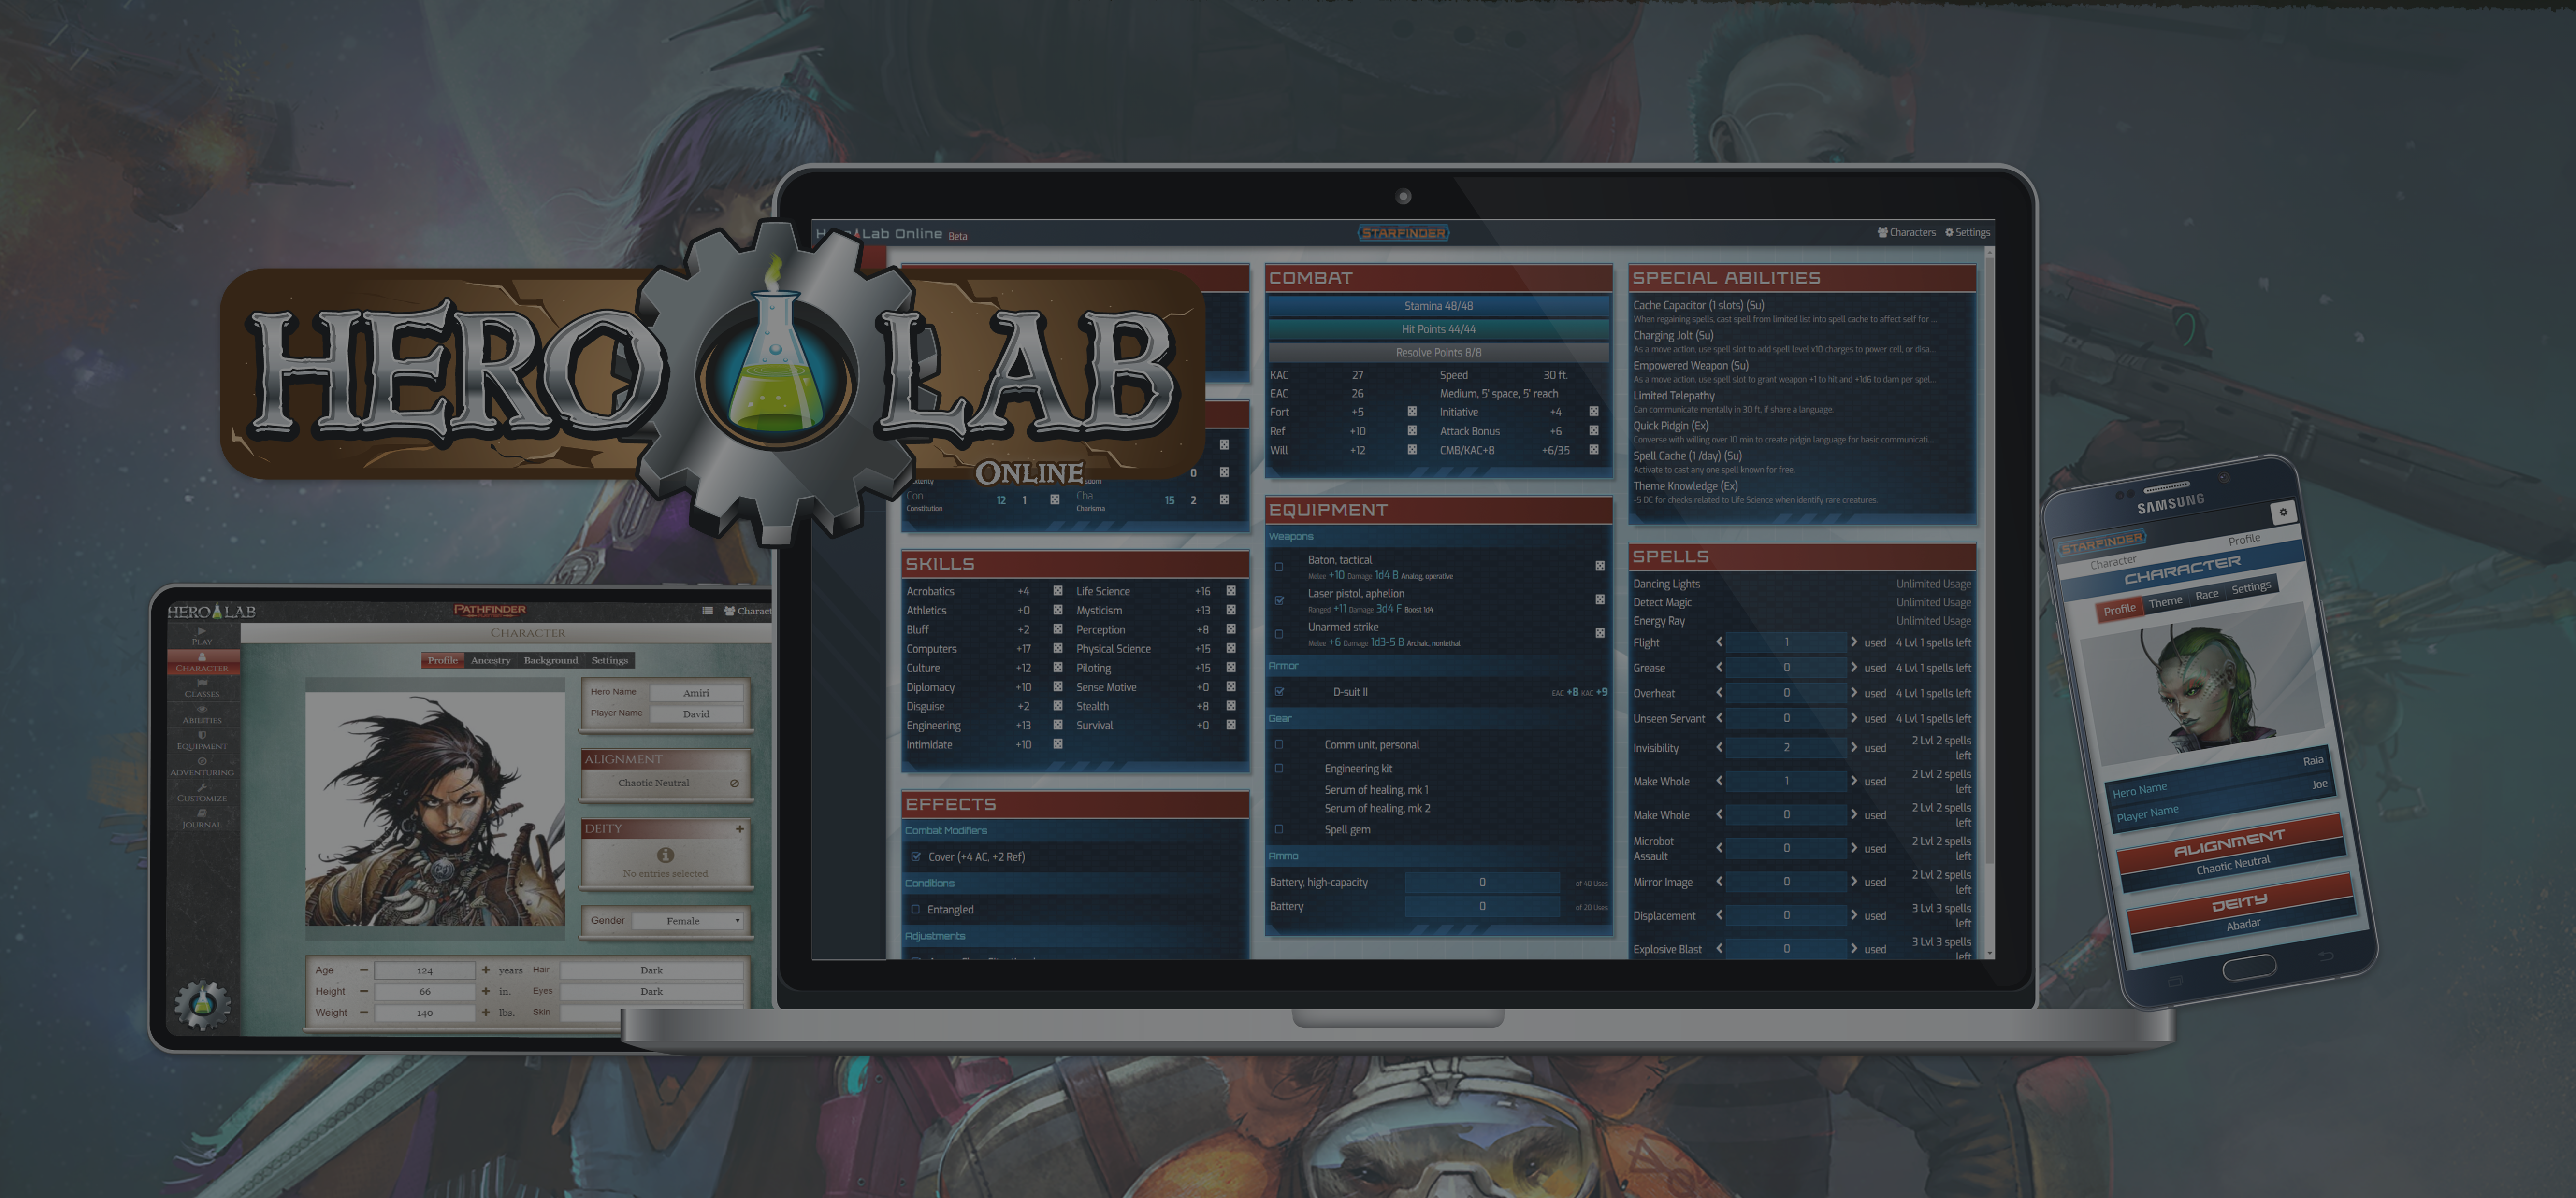
Task: Roll the Ref save dice icon
Action: coord(1412,430)
